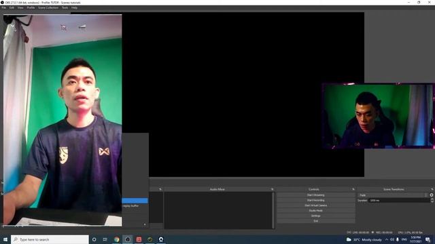The width and height of the screenshot is (435, 244).
Task: Open the Scene Collection menu
Action: 48,7
